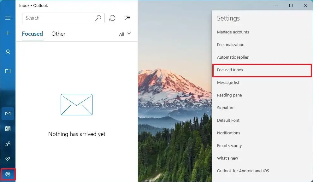Viewport: 313px width, 182px height.
Task: Open the Settings gear
Action: (x=8, y=174)
